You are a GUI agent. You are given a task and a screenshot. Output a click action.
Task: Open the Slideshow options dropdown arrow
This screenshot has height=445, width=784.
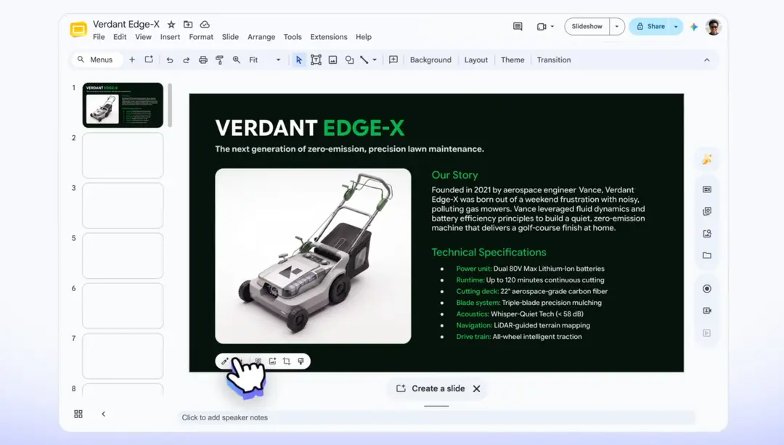617,27
